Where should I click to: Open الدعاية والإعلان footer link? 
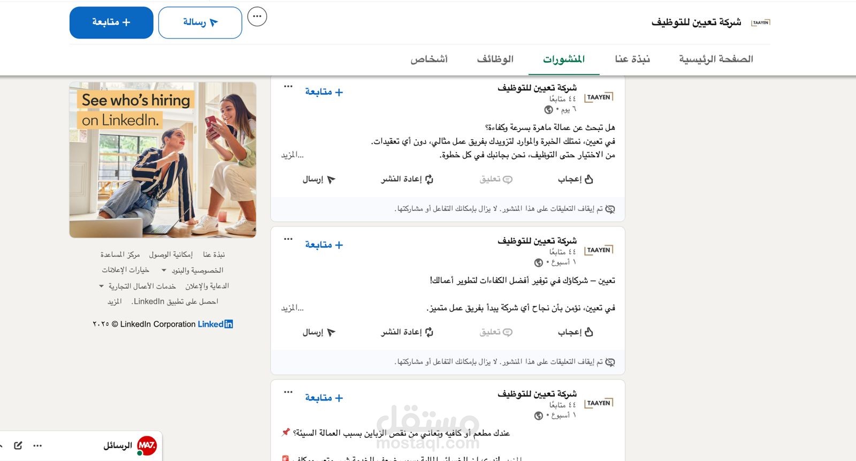pos(207,286)
